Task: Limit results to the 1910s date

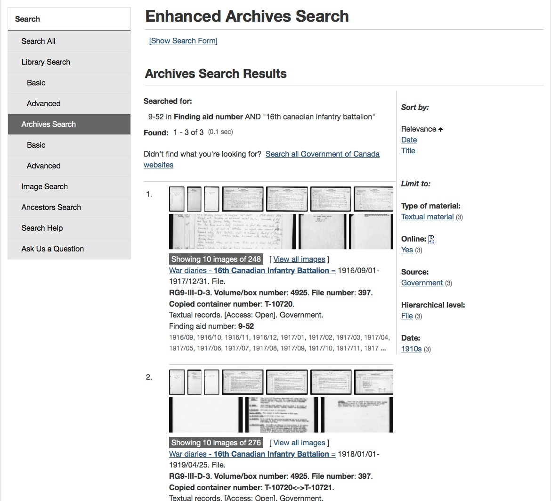Action: (411, 349)
